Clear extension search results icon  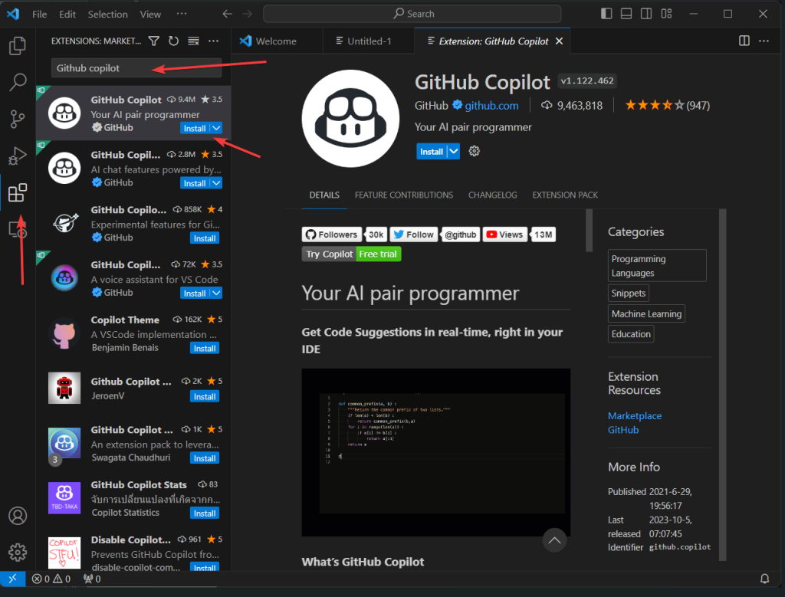tap(193, 41)
